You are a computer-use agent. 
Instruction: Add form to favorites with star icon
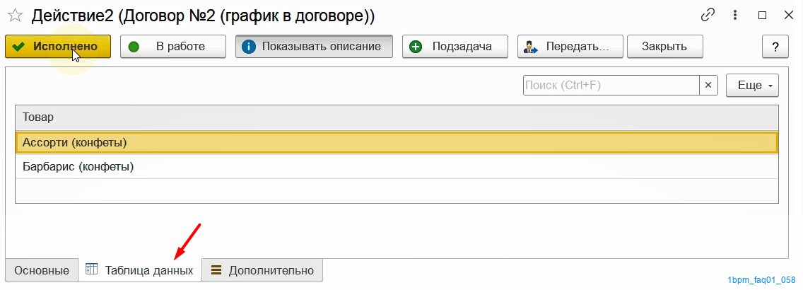(16, 16)
